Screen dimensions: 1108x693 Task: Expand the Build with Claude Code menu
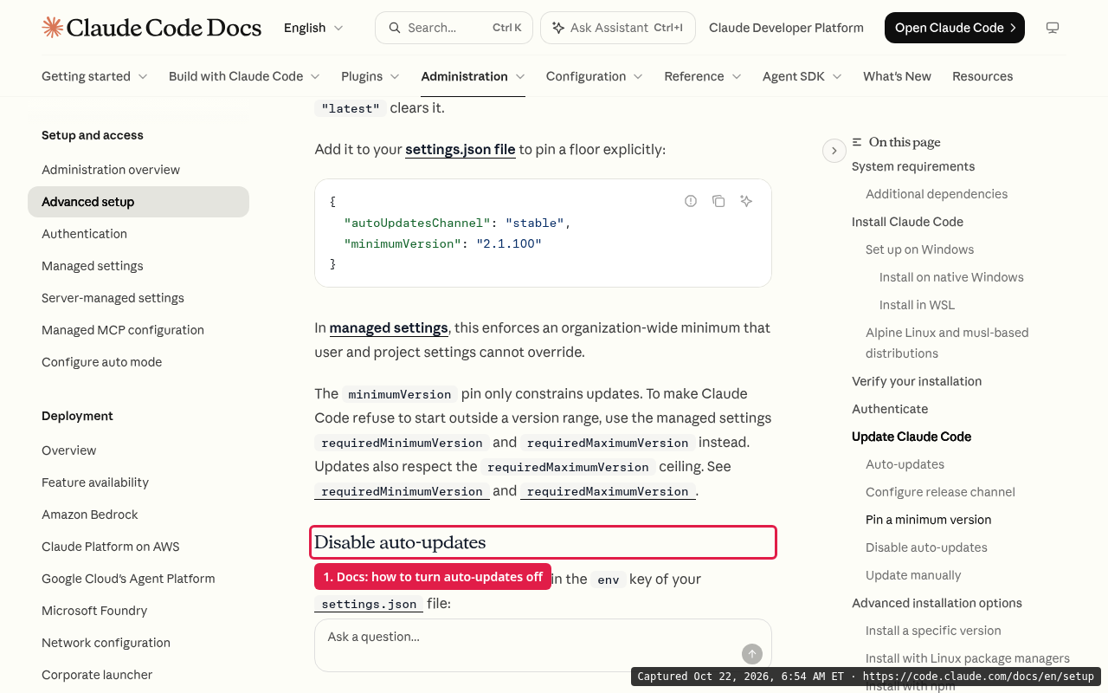[x=244, y=76]
